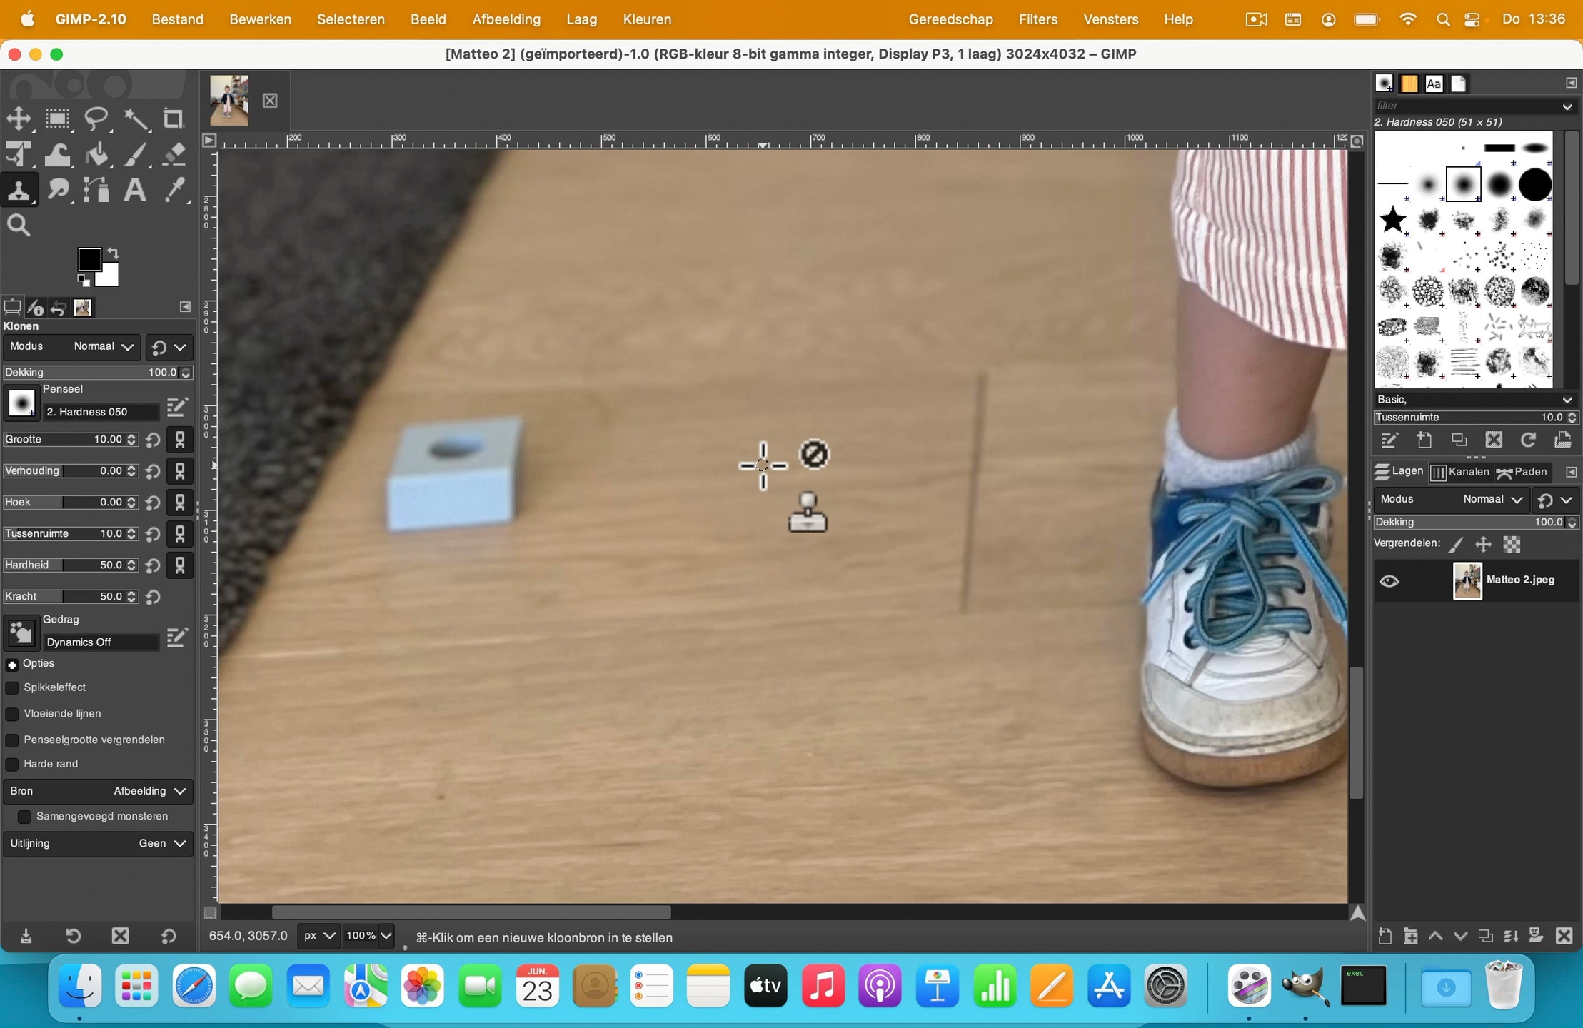Reset Grootte to default value
This screenshot has height=1028, width=1583.
(x=153, y=440)
